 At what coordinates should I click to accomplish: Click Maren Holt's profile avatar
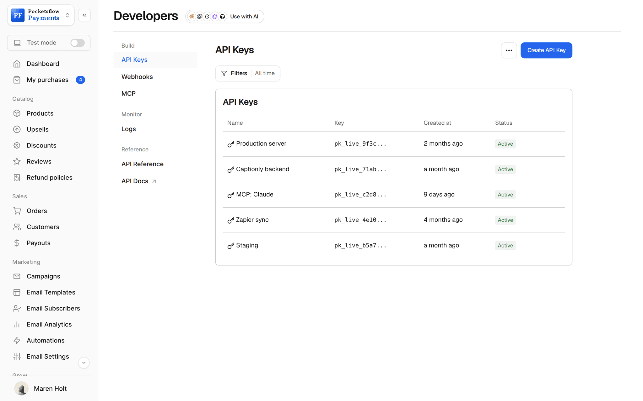pyautogui.click(x=21, y=388)
